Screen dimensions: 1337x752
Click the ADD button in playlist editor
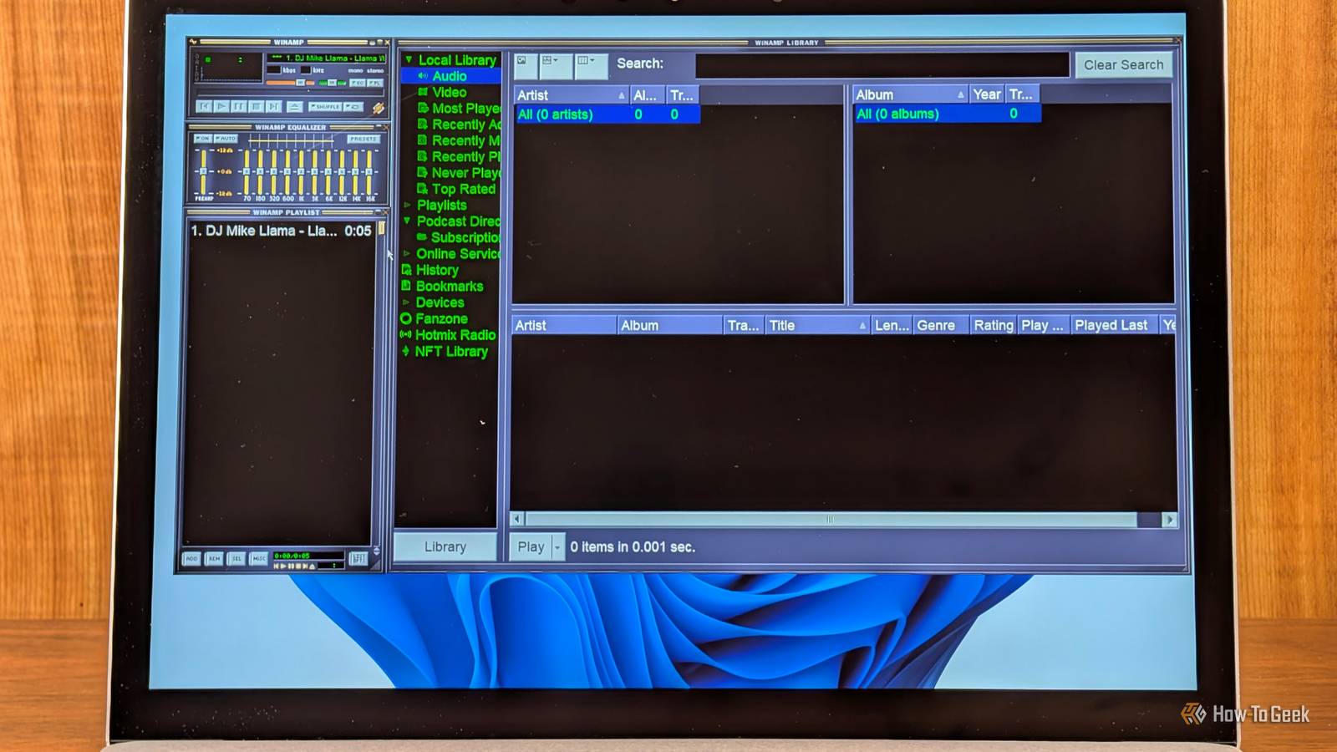point(191,558)
